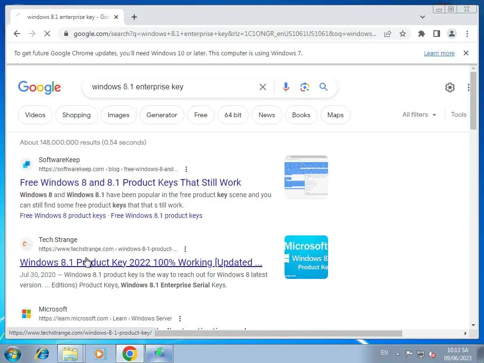Select the Images filter chip

coord(119,115)
